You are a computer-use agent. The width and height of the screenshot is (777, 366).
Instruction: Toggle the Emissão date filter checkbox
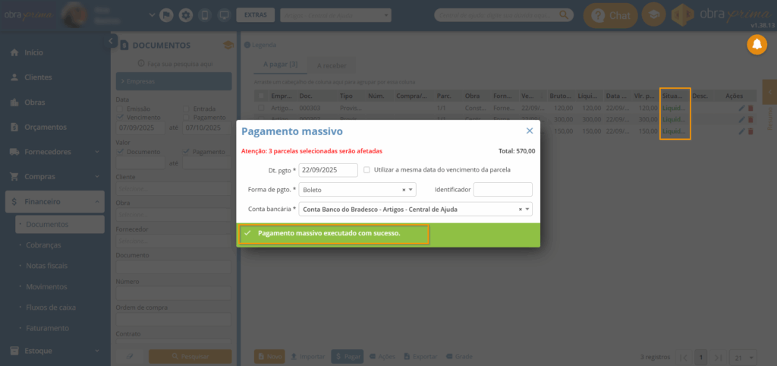[120, 109]
